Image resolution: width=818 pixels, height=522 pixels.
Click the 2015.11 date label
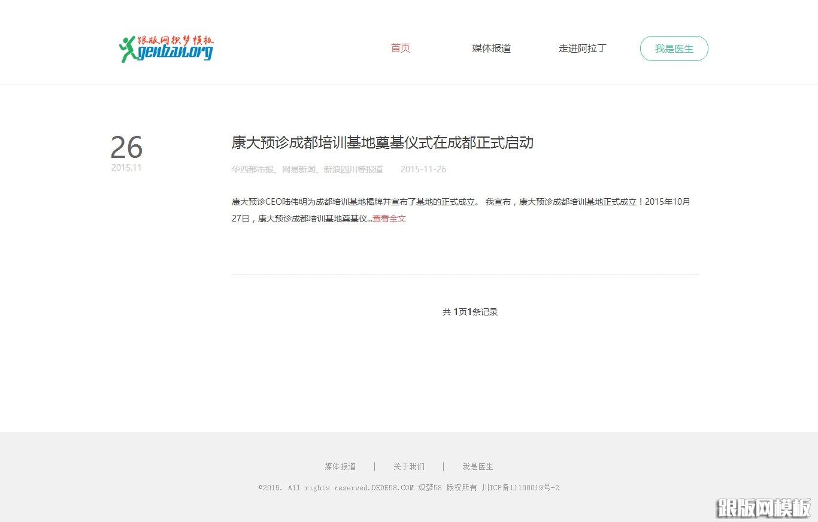(x=126, y=168)
